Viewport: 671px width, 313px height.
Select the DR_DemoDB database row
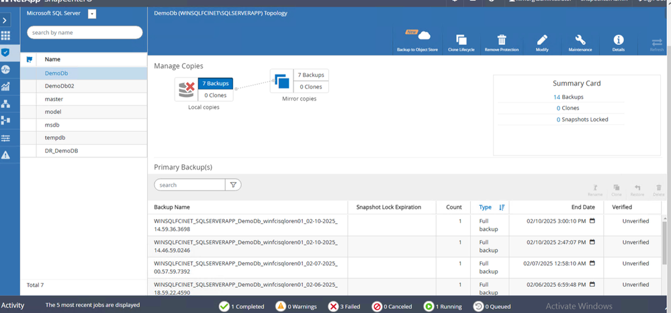pyautogui.click(x=61, y=151)
